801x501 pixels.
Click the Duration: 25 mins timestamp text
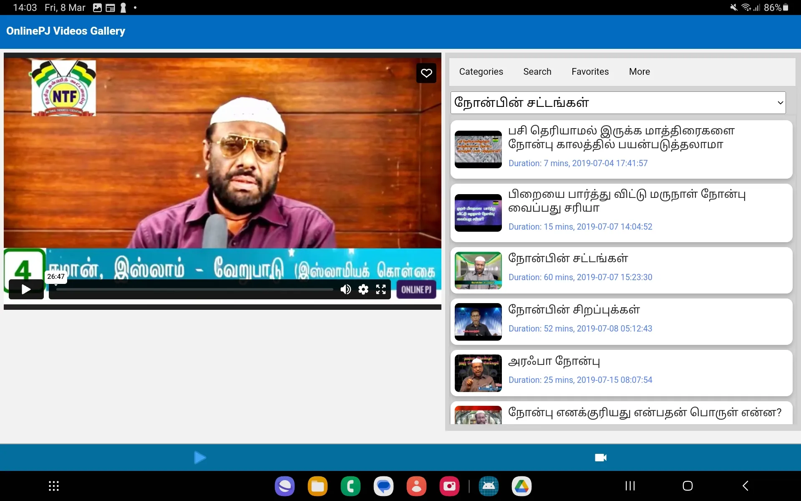[x=580, y=380]
